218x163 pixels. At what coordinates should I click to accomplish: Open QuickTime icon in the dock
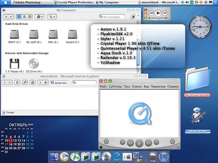coord(117,157)
